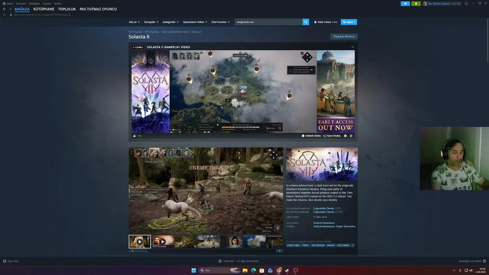Show broadcast chat with Sohbeti Göster
The image size is (489, 275).
[311, 136]
